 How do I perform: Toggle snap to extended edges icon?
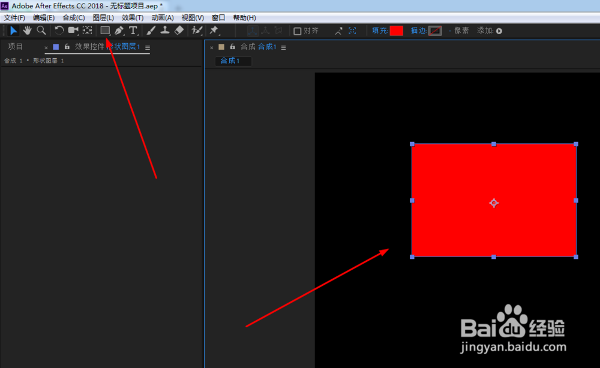click(x=338, y=31)
